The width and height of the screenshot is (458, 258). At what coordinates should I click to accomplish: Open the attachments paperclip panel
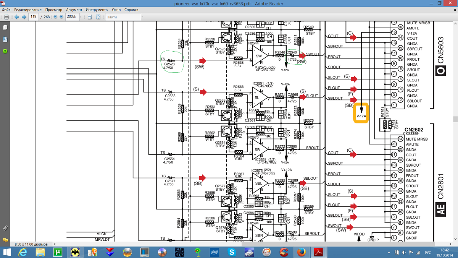pos(5,228)
